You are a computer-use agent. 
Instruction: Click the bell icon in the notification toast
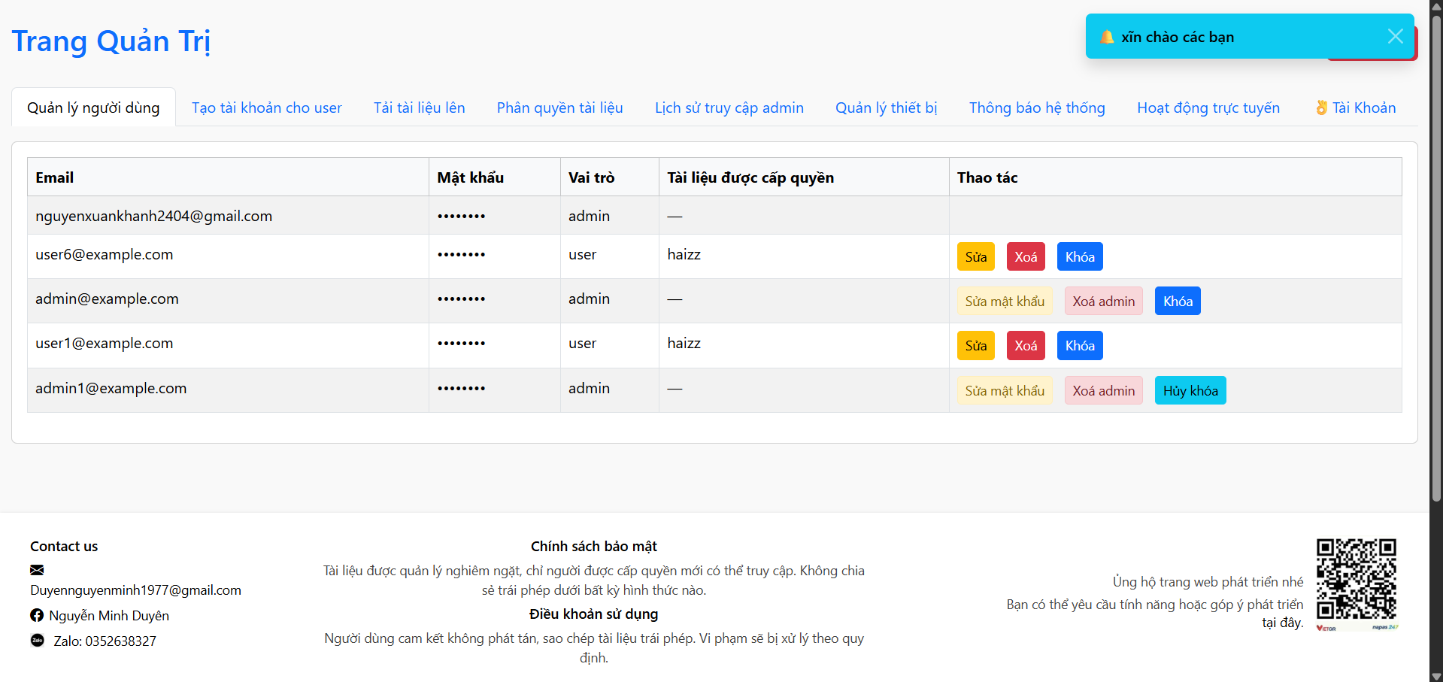point(1107,37)
